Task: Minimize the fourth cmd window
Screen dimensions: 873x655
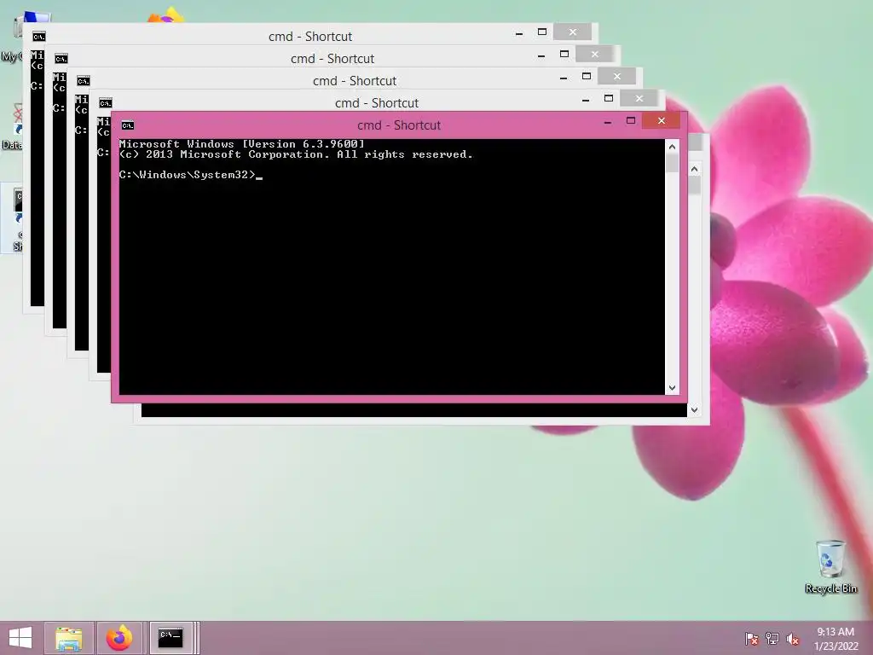Action: point(586,99)
